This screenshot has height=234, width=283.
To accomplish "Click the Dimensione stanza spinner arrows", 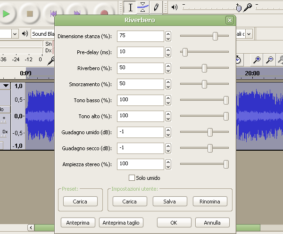I will [168, 36].
